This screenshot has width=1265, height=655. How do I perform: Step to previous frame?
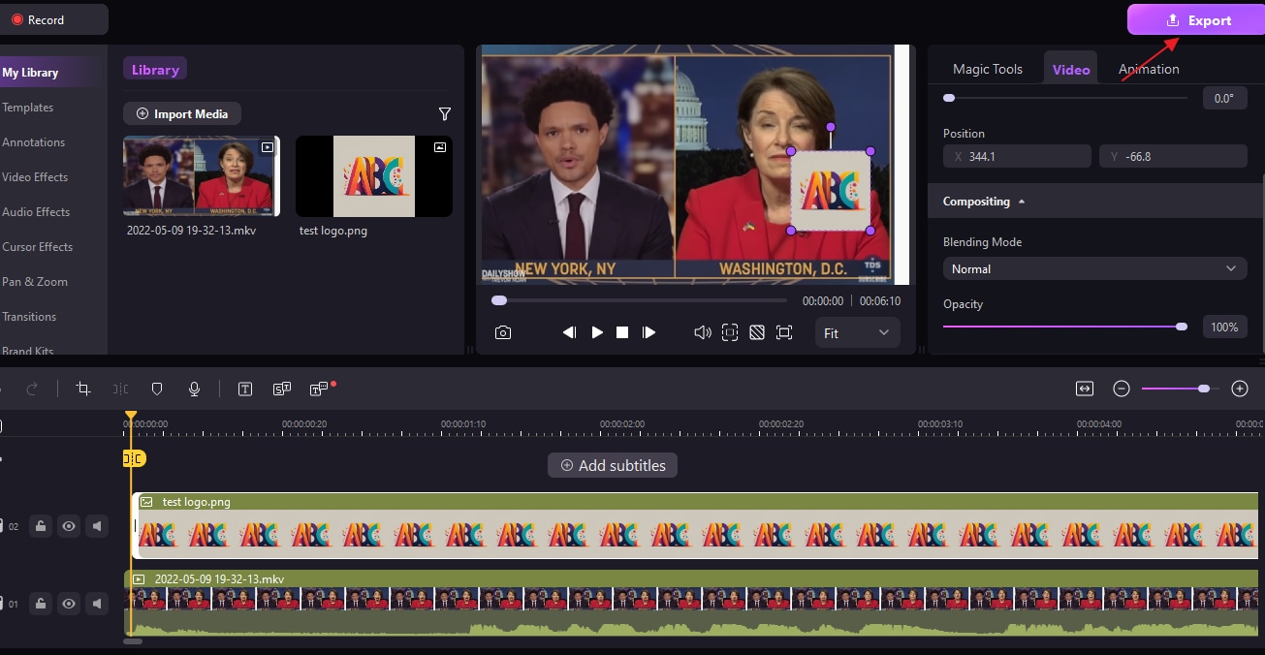click(569, 332)
